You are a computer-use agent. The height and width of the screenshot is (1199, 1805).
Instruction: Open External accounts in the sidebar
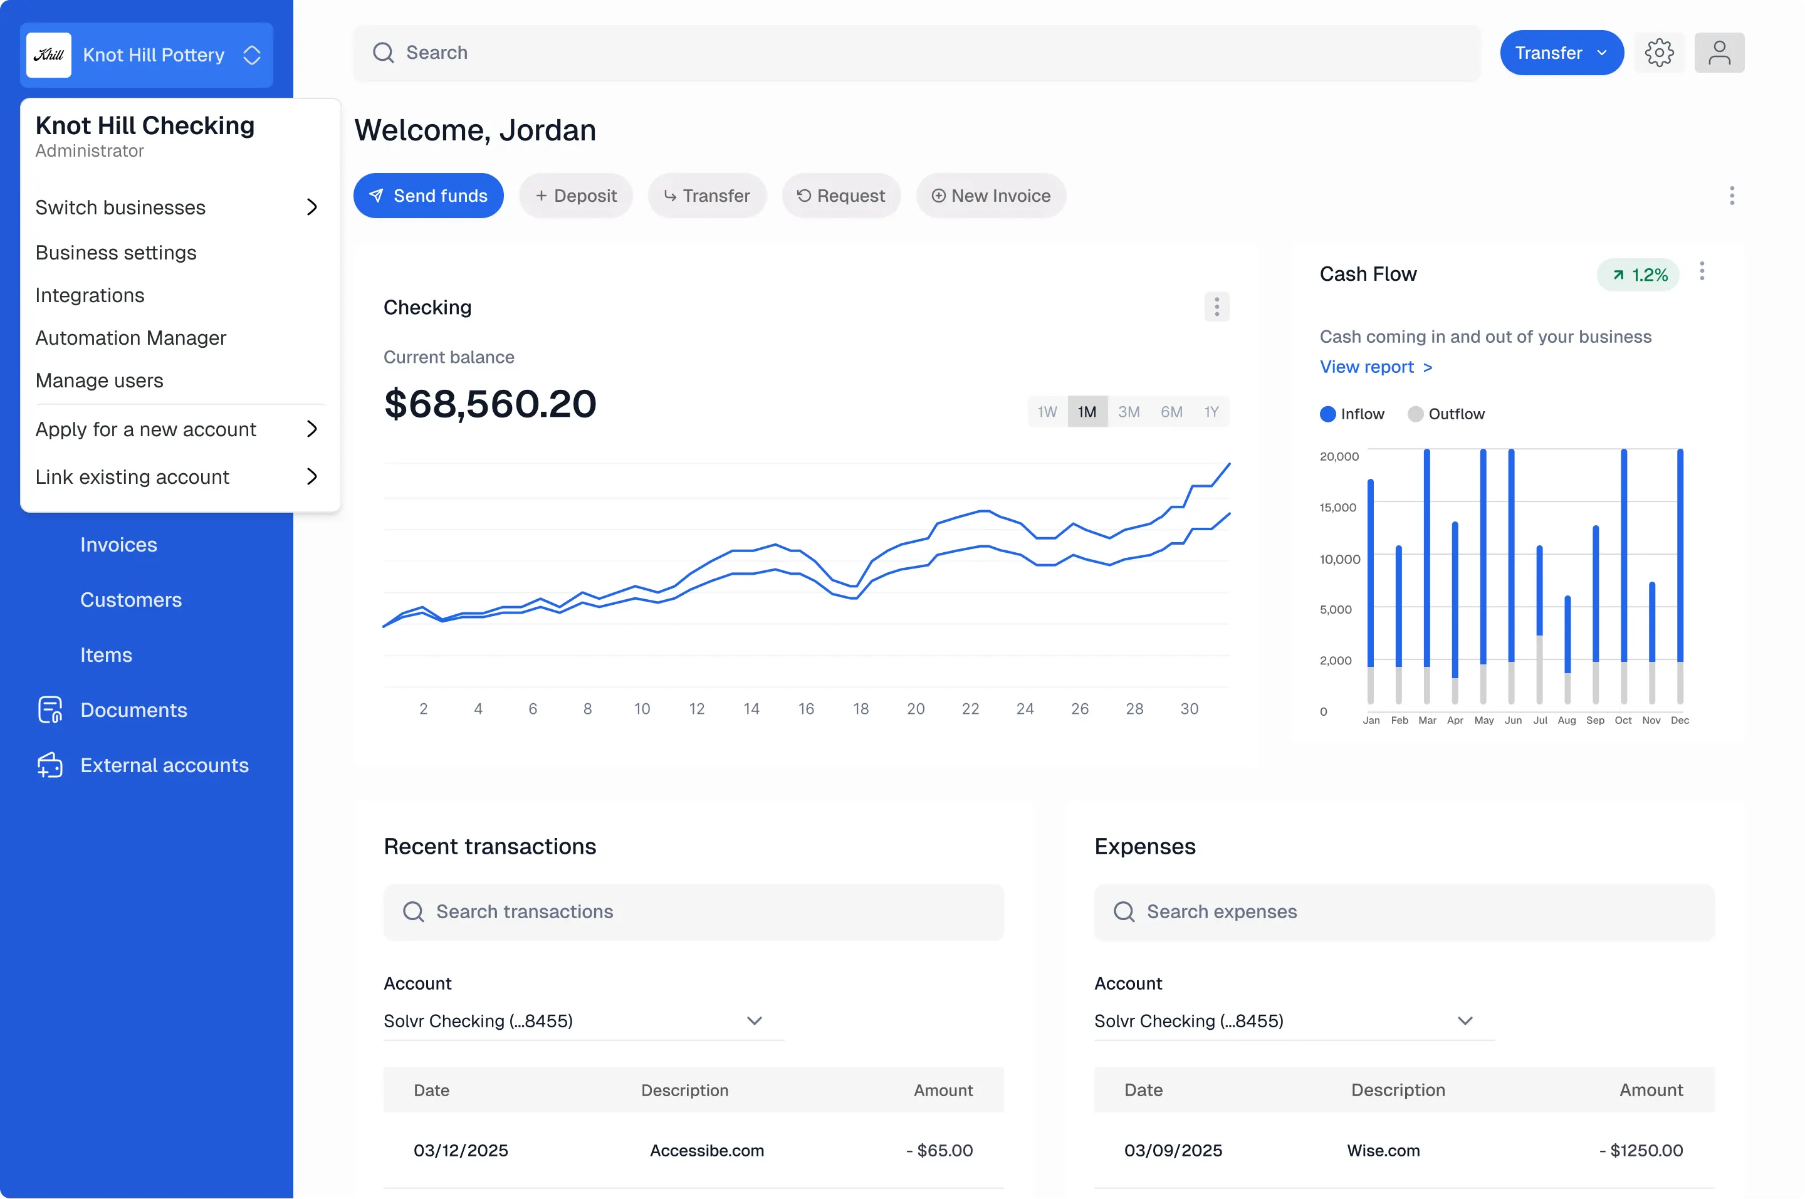click(x=164, y=765)
